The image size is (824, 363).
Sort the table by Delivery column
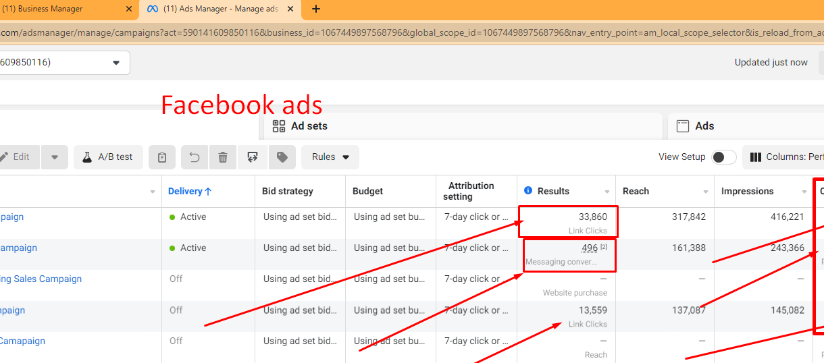pos(190,191)
